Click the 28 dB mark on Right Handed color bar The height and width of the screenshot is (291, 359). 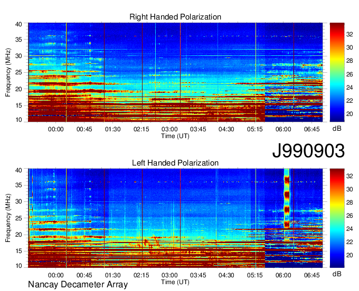pos(349,61)
